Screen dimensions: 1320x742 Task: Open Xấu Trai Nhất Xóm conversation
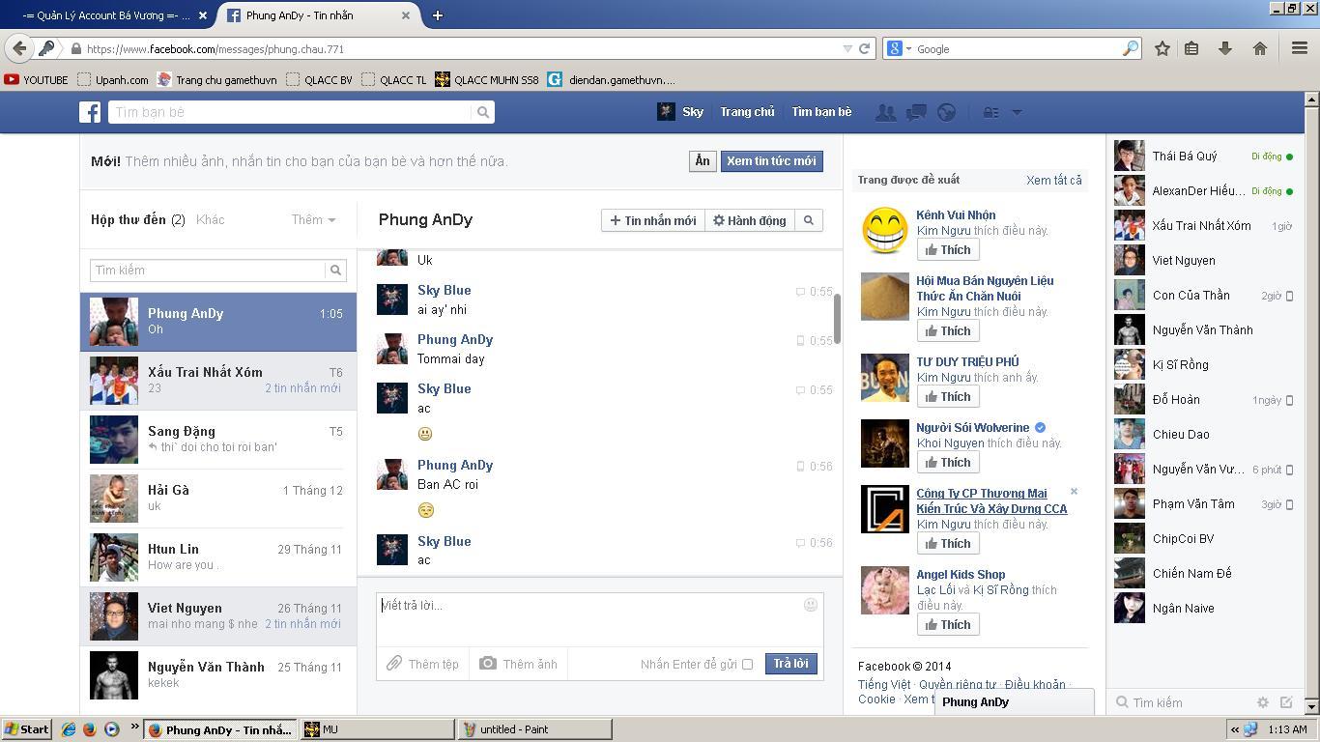218,381
